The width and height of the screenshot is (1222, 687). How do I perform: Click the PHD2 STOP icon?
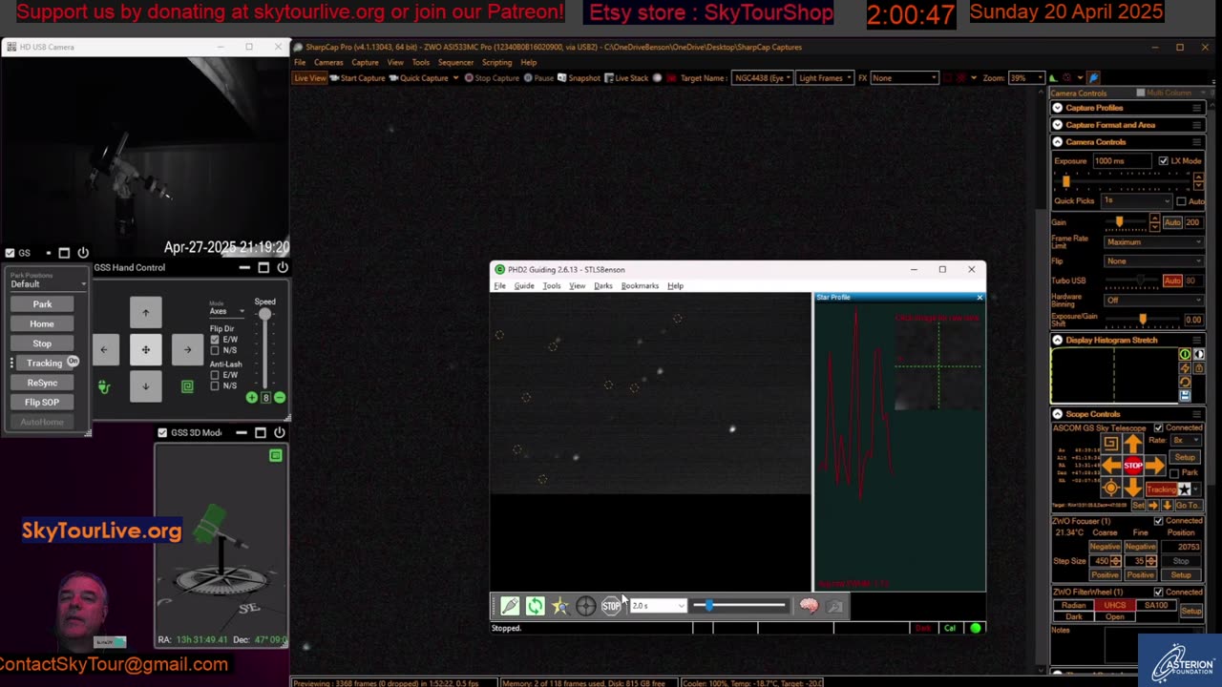(611, 606)
